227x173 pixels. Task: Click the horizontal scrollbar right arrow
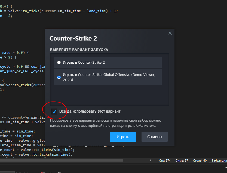[151, 160]
